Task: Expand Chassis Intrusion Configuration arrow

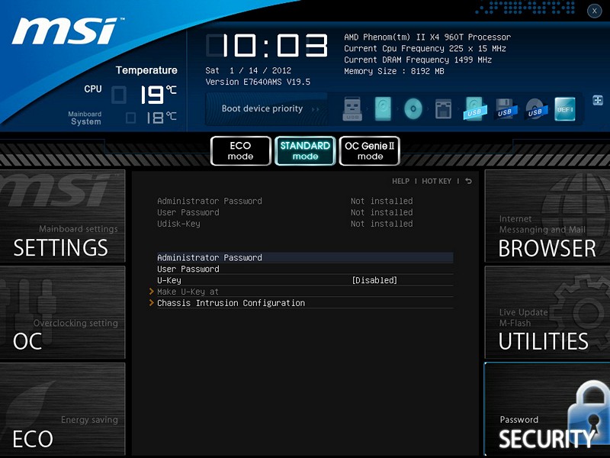Action: point(151,302)
